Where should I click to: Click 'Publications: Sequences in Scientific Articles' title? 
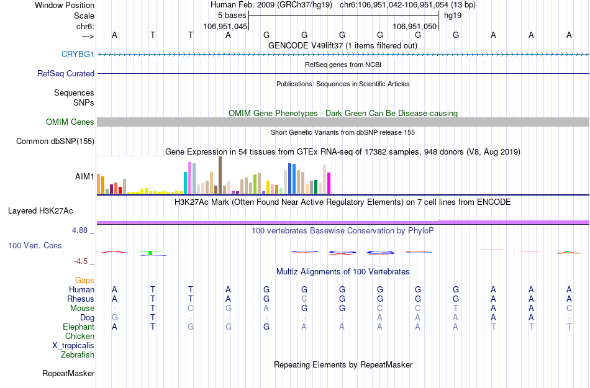point(343,84)
